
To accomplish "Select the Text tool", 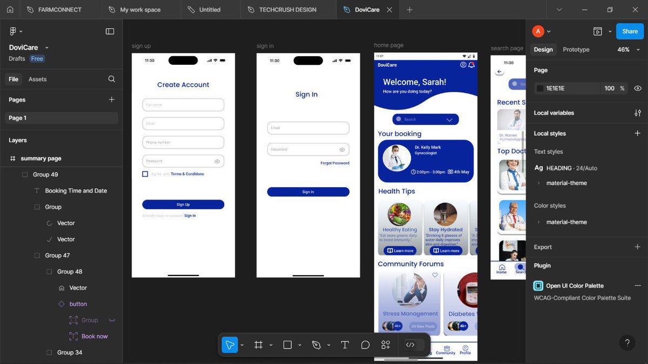I will tap(345, 345).
